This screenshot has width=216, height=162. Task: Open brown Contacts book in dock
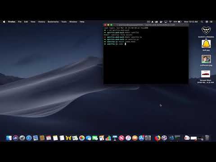[42, 138]
